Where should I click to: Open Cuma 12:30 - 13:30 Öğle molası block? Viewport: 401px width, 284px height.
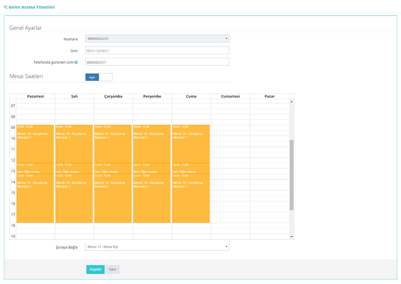pyautogui.click(x=191, y=168)
